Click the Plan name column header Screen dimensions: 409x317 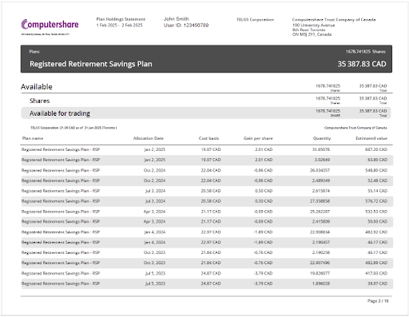coord(33,138)
